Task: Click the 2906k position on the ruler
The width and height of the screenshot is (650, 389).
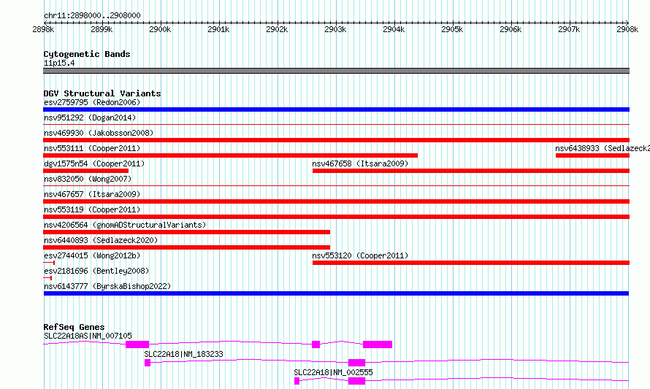Action: point(511,29)
